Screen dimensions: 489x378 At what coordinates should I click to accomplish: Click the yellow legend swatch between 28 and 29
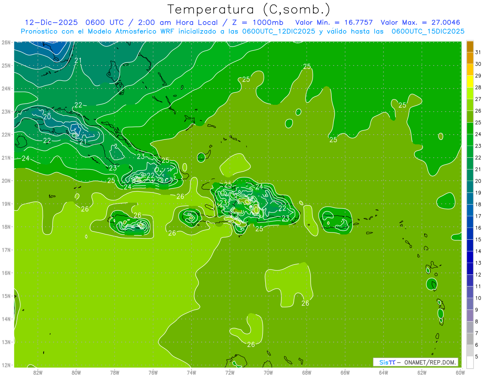(470, 82)
